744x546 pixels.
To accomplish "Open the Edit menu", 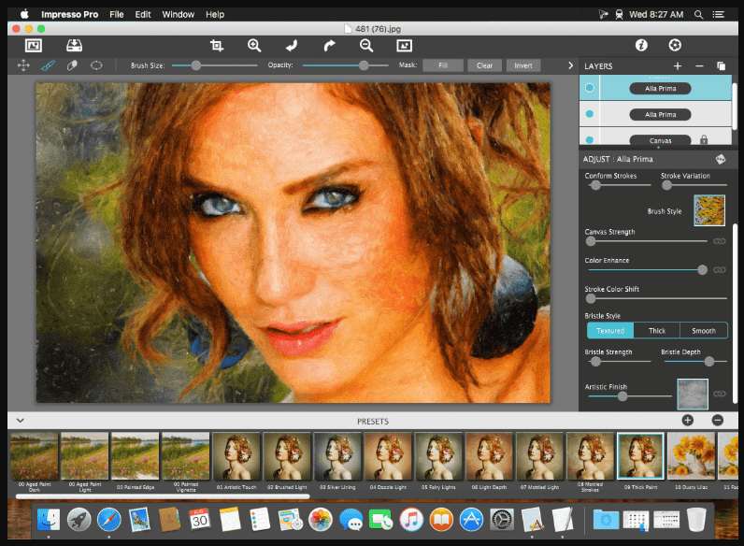I will tap(143, 14).
